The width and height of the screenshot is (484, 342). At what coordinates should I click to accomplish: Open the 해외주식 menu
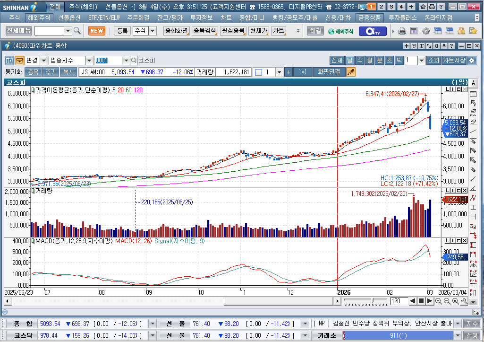pyautogui.click(x=39, y=18)
